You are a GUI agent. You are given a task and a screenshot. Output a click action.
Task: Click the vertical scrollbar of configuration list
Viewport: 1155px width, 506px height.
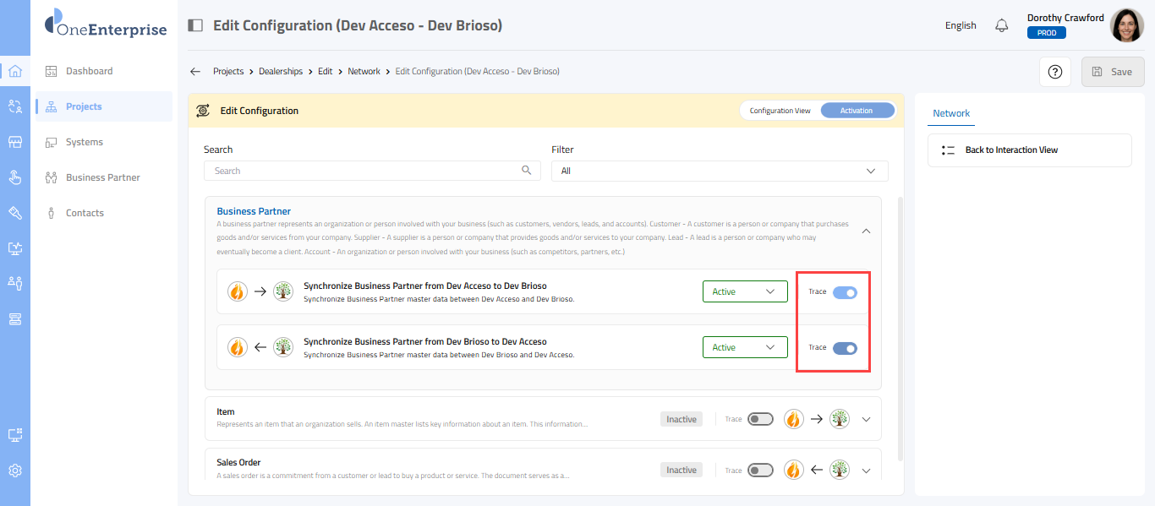(899, 329)
